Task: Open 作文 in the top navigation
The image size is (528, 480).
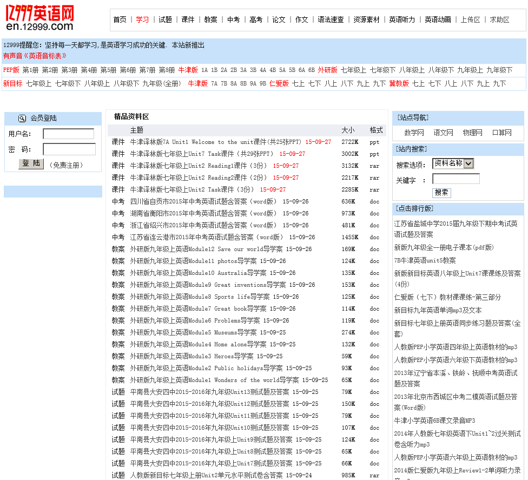Action: pos(301,19)
